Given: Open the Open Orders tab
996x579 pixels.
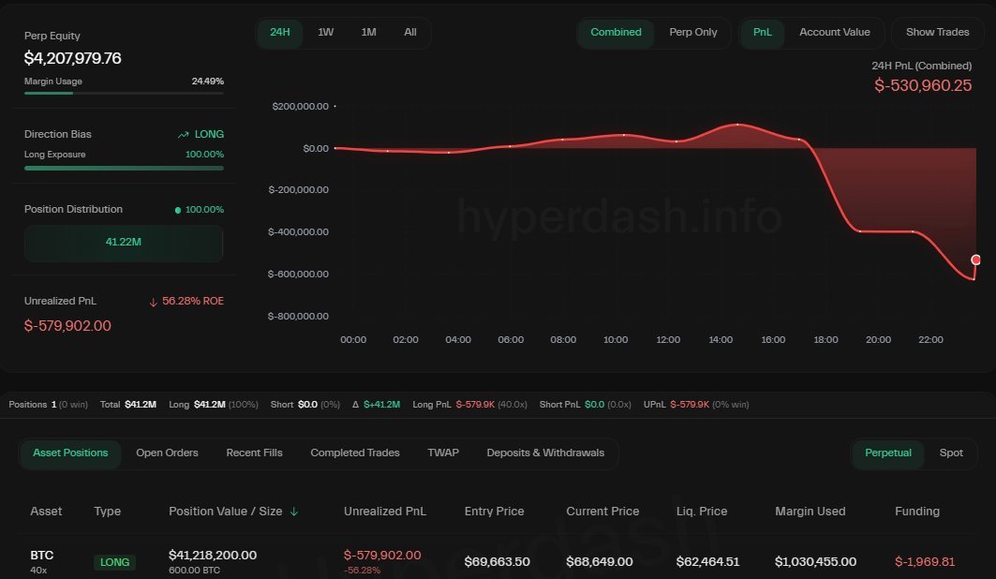Looking at the screenshot, I should pos(167,453).
